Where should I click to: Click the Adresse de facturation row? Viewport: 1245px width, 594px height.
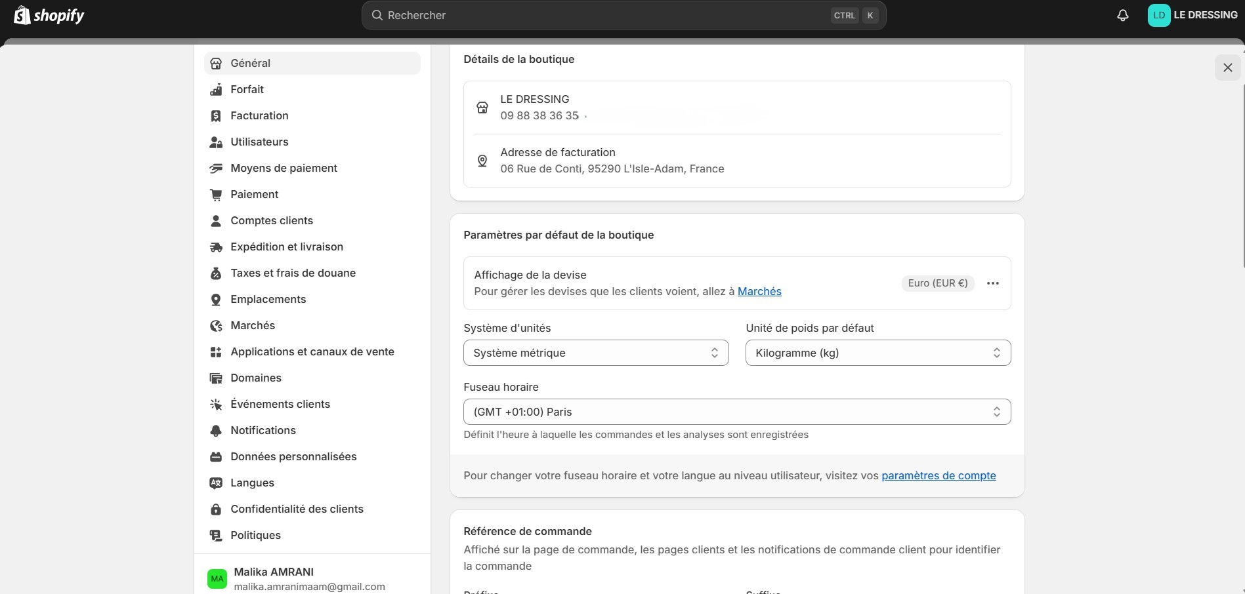(x=737, y=161)
